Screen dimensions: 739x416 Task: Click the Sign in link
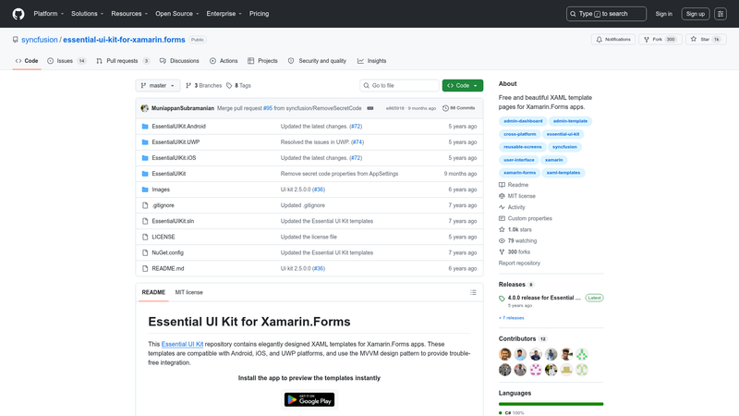663,14
